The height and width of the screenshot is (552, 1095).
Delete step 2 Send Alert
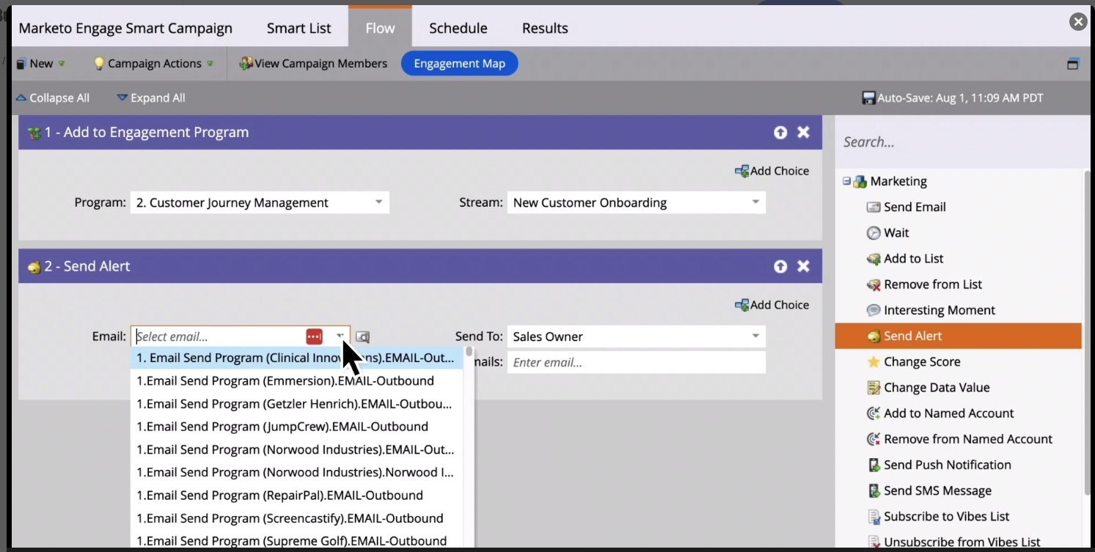pyautogui.click(x=804, y=267)
